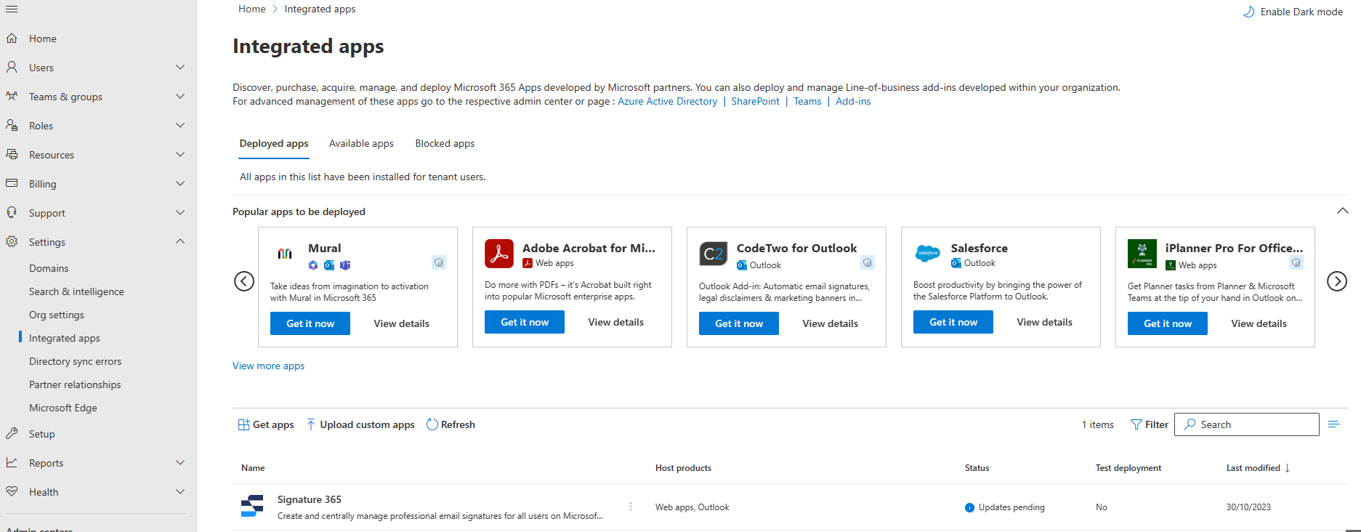Click the Users person icon
The height and width of the screenshot is (532, 1361).
point(12,68)
